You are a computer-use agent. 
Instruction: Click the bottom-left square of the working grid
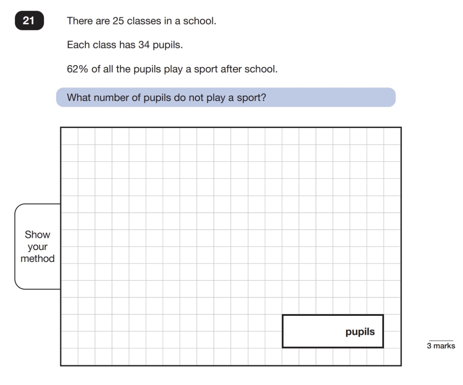click(69, 357)
